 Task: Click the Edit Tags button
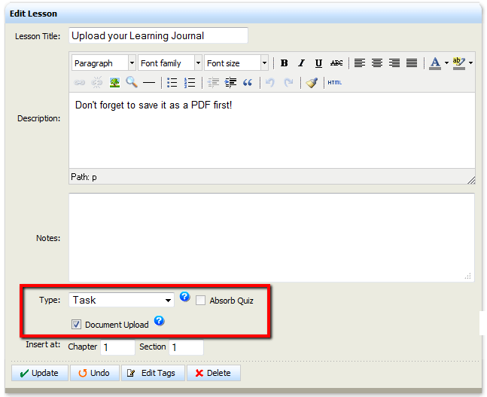click(x=153, y=373)
